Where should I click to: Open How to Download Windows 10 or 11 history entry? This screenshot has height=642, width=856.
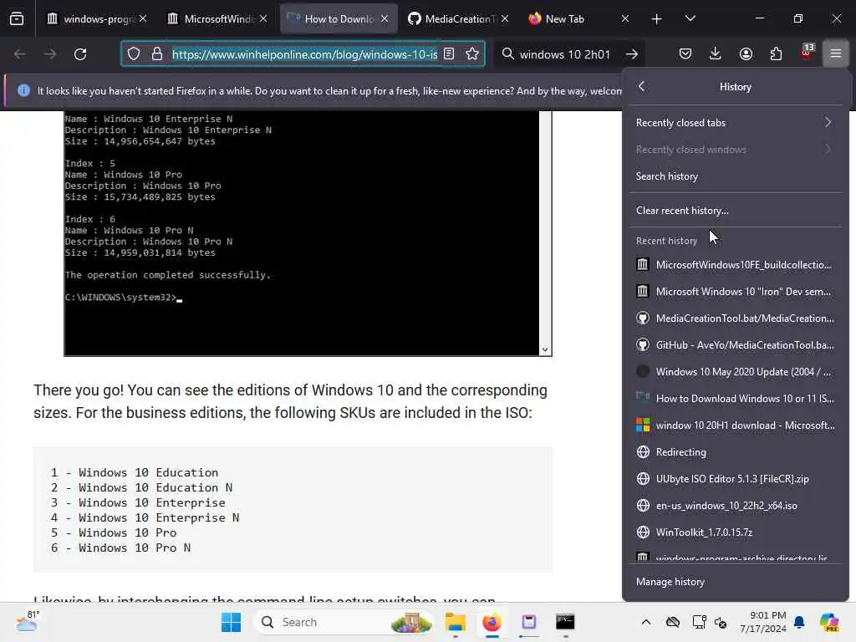pos(735,399)
